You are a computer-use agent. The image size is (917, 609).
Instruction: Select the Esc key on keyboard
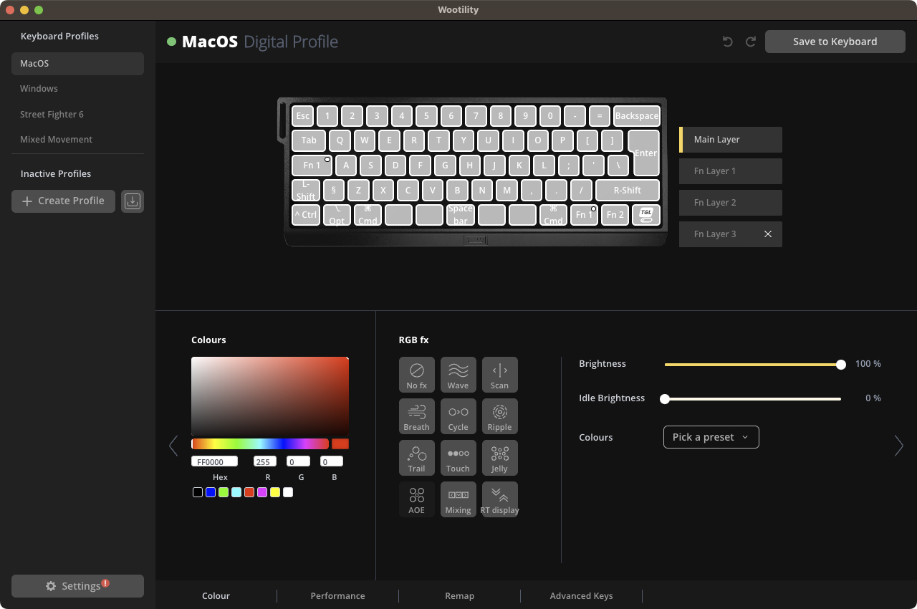pyautogui.click(x=303, y=116)
